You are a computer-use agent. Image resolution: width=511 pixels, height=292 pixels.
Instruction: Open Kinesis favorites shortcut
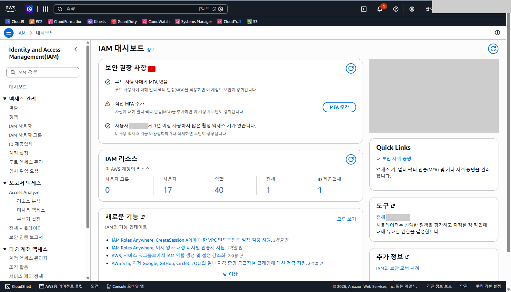[97, 22]
